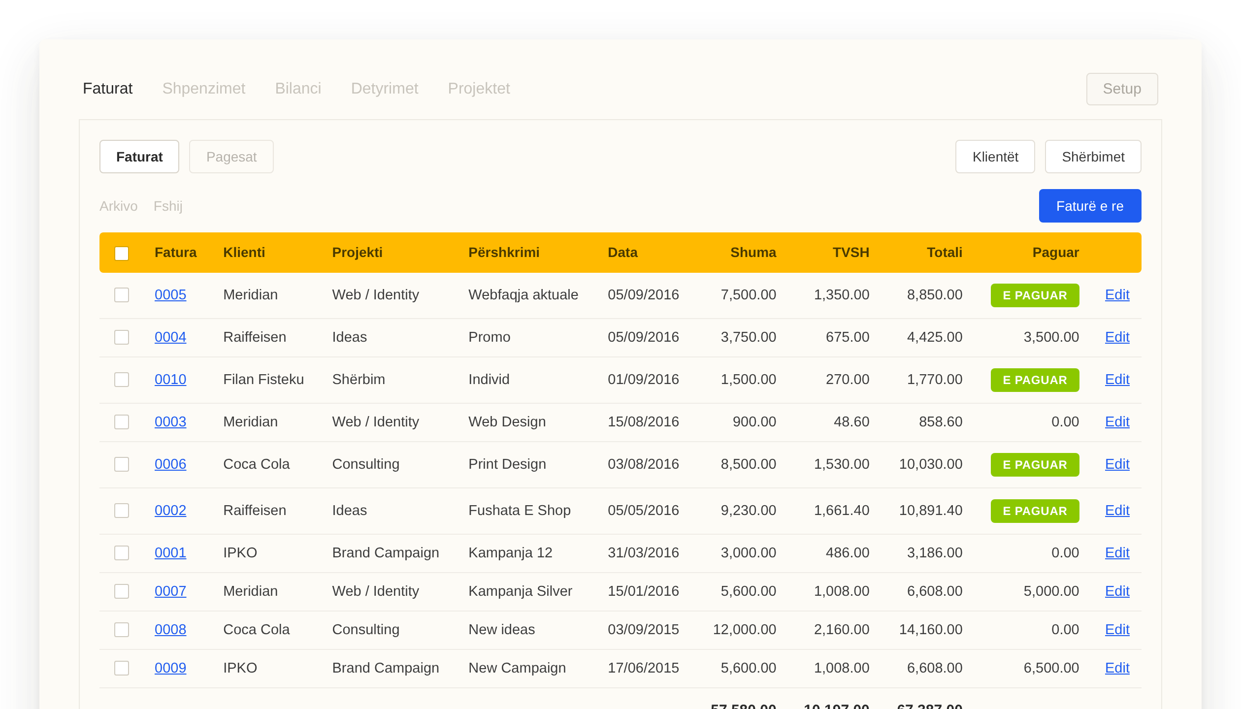Click the Klienti column header
The height and width of the screenshot is (709, 1241).
tap(244, 253)
